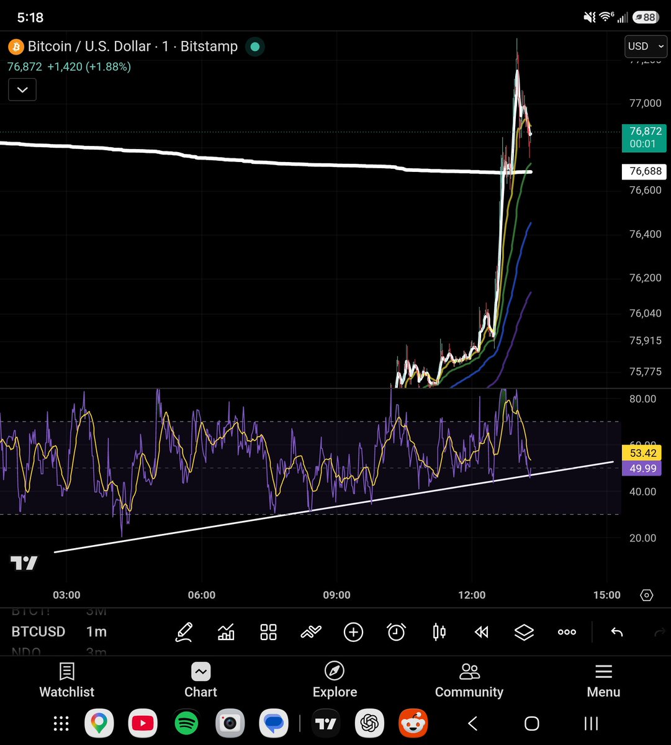Open the BTCUSD symbol picker
671x745 pixels.
tap(38, 631)
